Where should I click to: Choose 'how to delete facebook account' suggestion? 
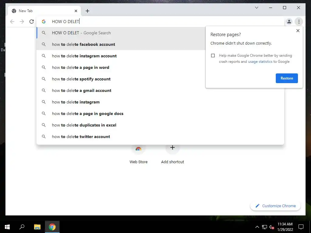tap(121, 44)
